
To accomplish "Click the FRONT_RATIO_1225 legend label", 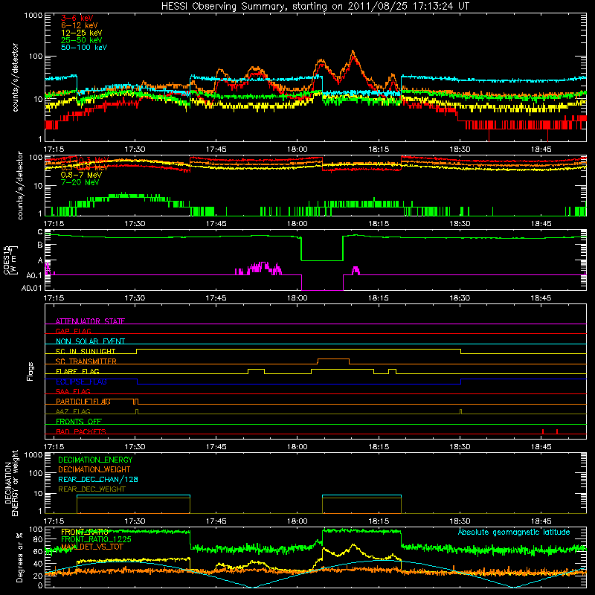I will (x=96, y=539).
